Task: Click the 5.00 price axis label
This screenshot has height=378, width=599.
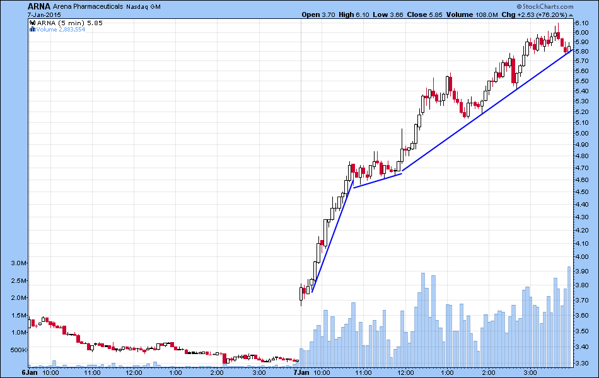Action: click(x=582, y=134)
